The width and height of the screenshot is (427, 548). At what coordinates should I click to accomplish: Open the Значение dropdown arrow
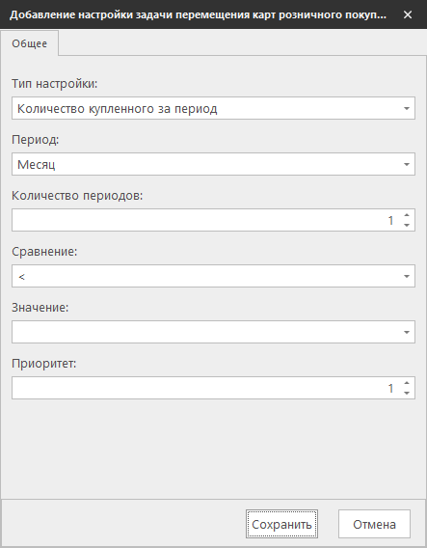[x=407, y=332]
